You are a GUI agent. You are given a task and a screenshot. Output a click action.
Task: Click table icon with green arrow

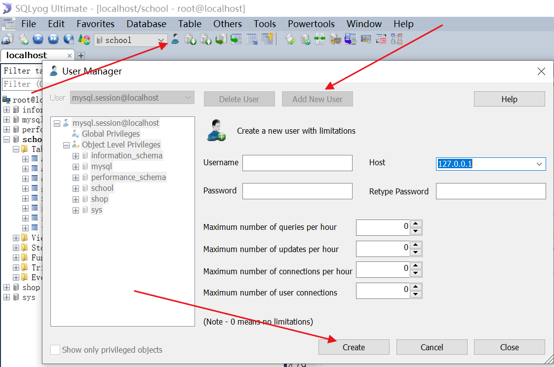pos(236,39)
